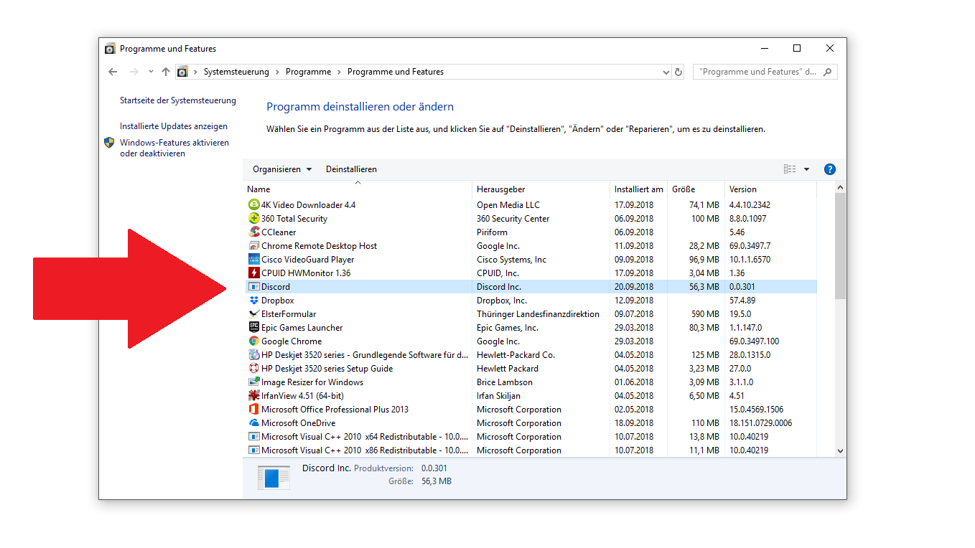The width and height of the screenshot is (975, 548).
Task: Open Windows-Features aktivieren oder deaktivieren link
Action: [x=174, y=148]
